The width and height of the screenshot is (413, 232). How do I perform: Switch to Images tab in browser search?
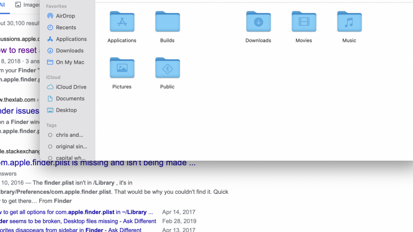click(x=27, y=5)
